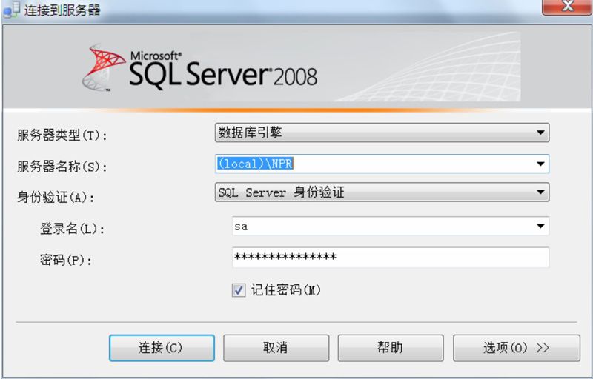Viewport: 593px width, 379px height.
Task: Click the red SQL Server logo emblem
Action: point(104,67)
